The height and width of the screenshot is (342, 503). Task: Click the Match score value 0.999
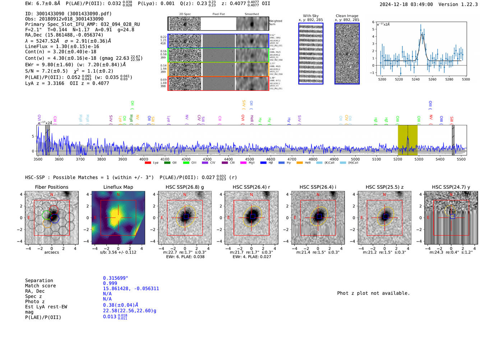[110, 284]
